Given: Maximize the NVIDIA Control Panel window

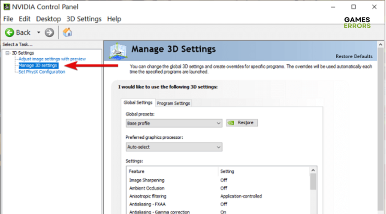Looking at the screenshot, I should pos(353,7).
